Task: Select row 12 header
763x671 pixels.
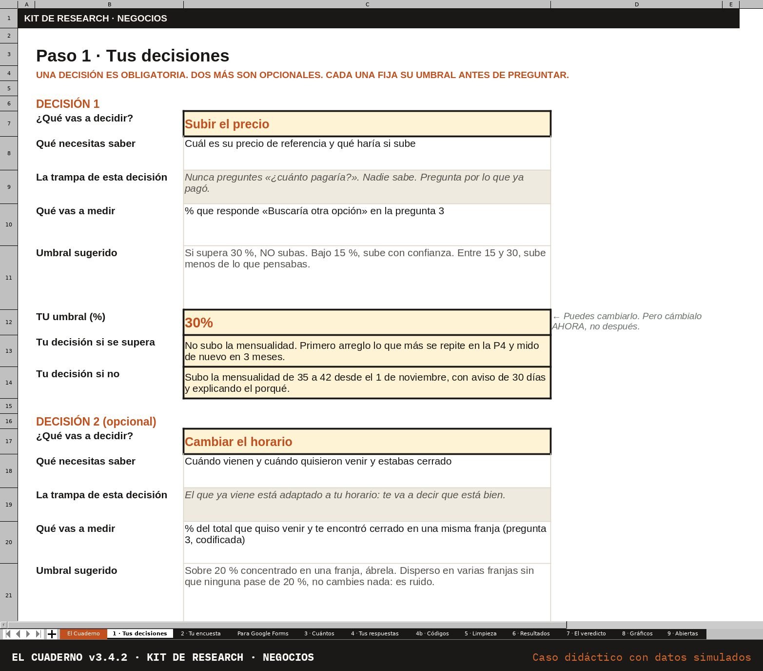Action: coord(9,322)
